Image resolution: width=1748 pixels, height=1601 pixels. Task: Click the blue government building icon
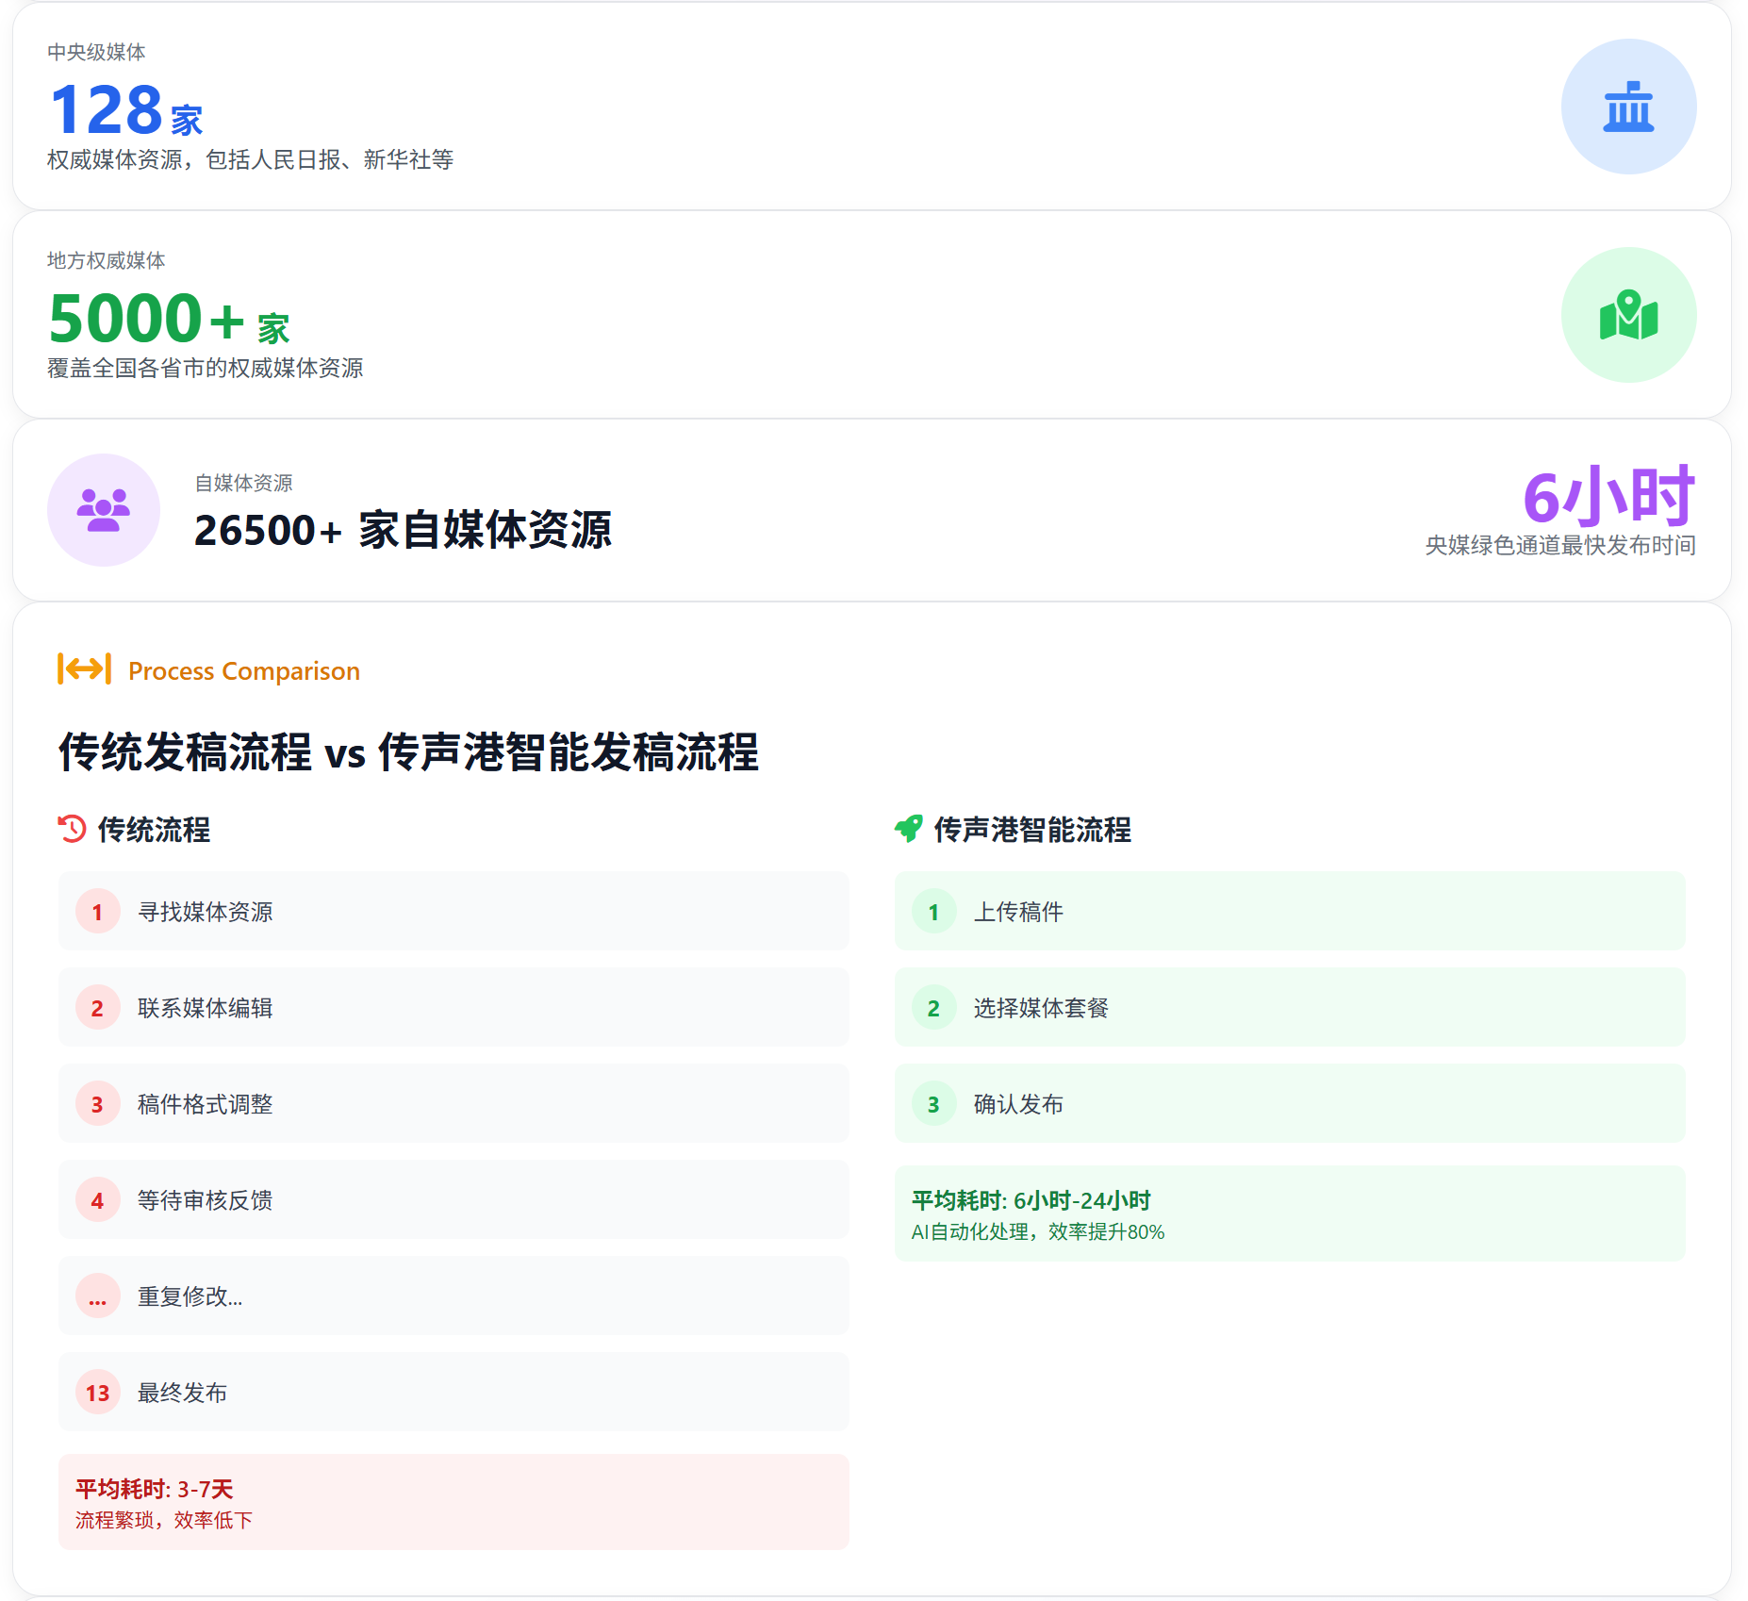click(1627, 107)
